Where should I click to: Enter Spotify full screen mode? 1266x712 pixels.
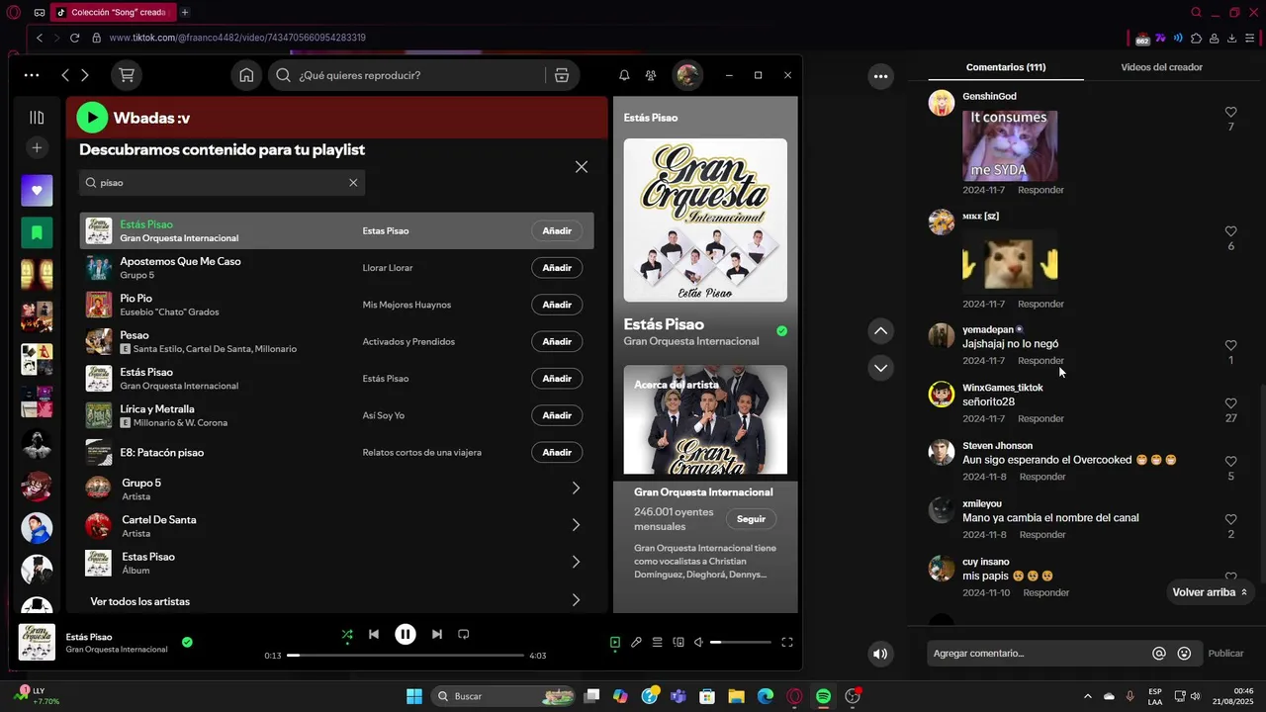[x=787, y=642]
